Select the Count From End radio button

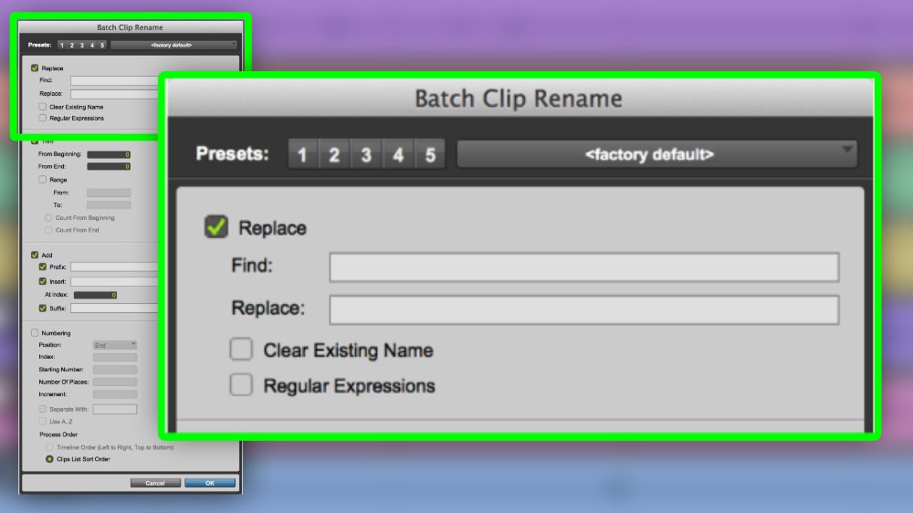[49, 230]
